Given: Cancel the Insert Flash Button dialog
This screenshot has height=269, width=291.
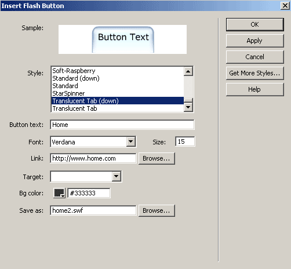Looking at the screenshot, I should pyautogui.click(x=255, y=57).
